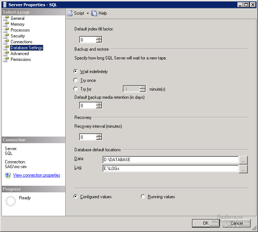The image size is (258, 232).
Task: Click the Advanced page icon
Action: (6, 54)
